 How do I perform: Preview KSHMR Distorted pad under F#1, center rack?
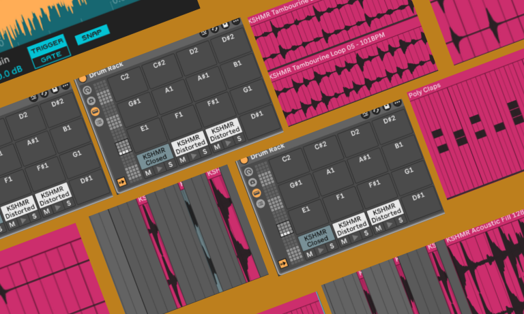(x=229, y=143)
